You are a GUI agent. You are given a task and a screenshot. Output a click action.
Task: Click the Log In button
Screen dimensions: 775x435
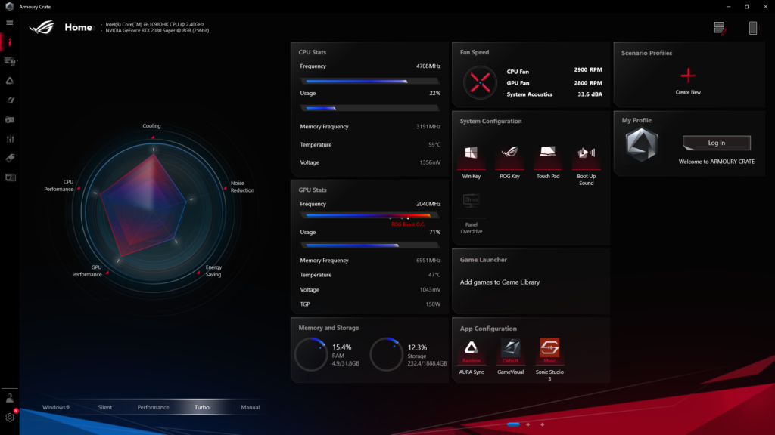[x=716, y=143]
